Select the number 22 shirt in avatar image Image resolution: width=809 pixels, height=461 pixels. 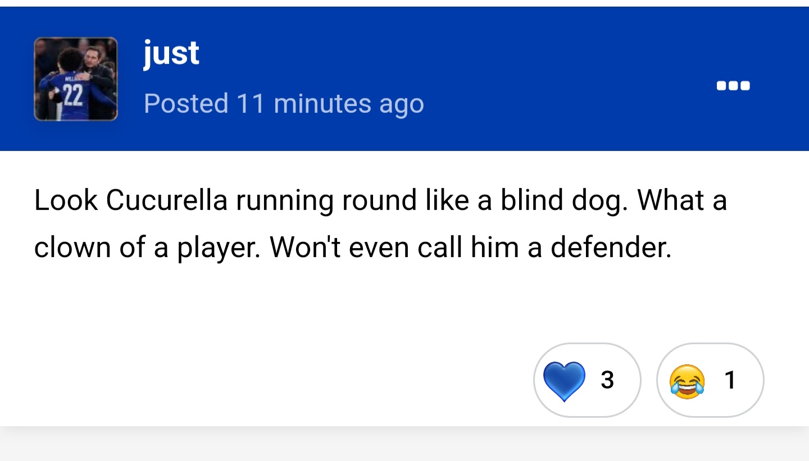(71, 97)
